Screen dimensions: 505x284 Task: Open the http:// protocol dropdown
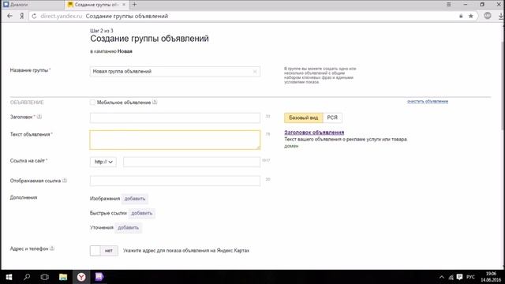tap(103, 162)
